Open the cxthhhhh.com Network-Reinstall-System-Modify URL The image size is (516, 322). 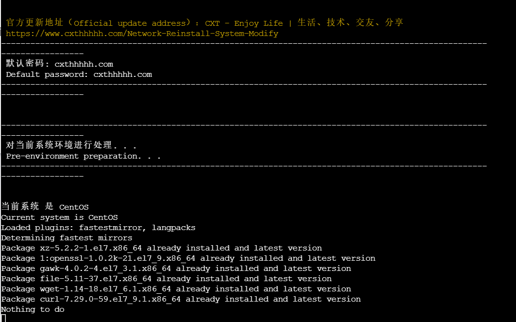tap(142, 34)
